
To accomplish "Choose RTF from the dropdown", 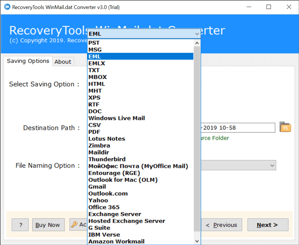I will [141, 105].
